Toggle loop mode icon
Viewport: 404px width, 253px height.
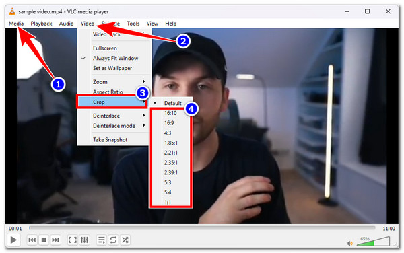pyautogui.click(x=113, y=240)
